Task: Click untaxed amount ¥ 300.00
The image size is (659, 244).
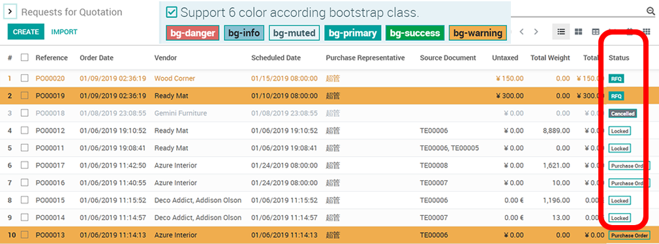Action: [x=510, y=96]
